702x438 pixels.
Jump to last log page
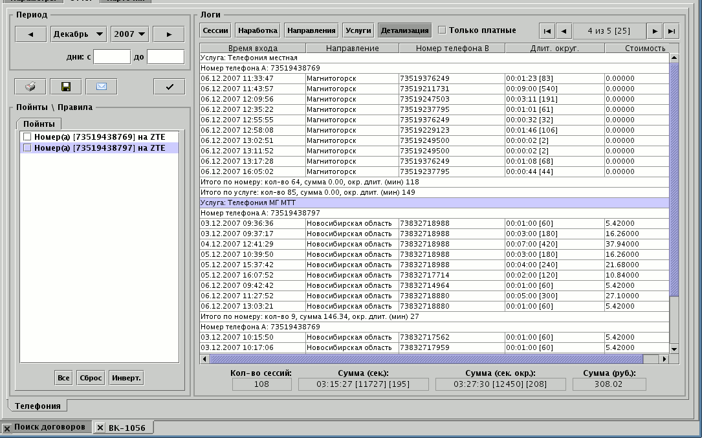671,31
